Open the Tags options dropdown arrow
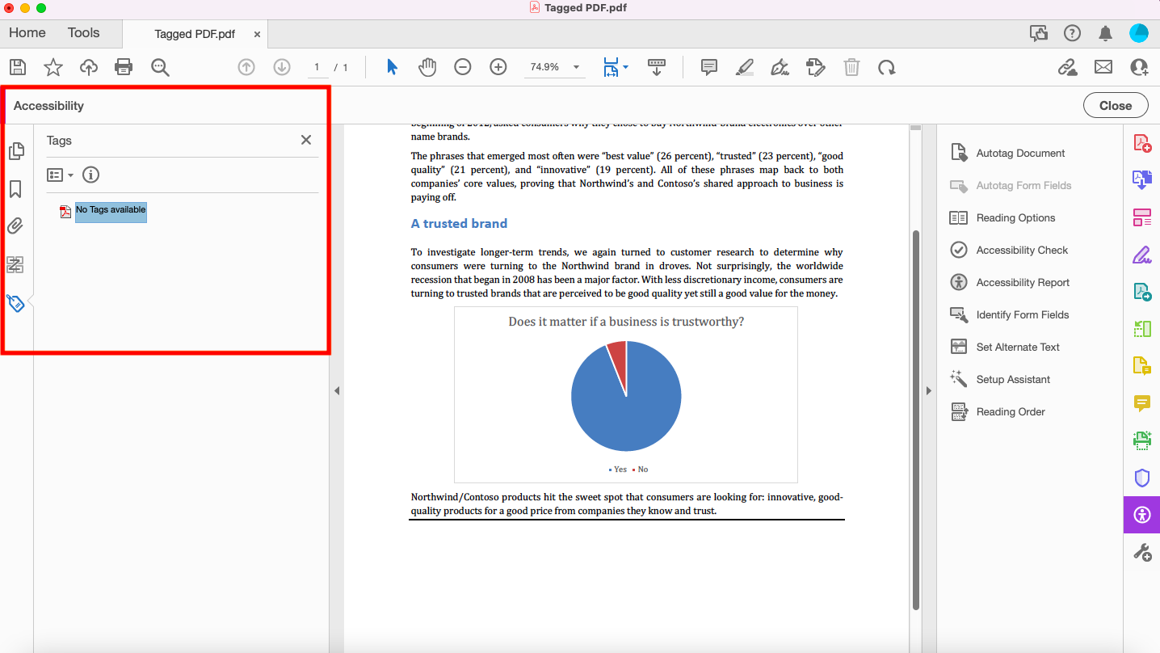 [71, 175]
